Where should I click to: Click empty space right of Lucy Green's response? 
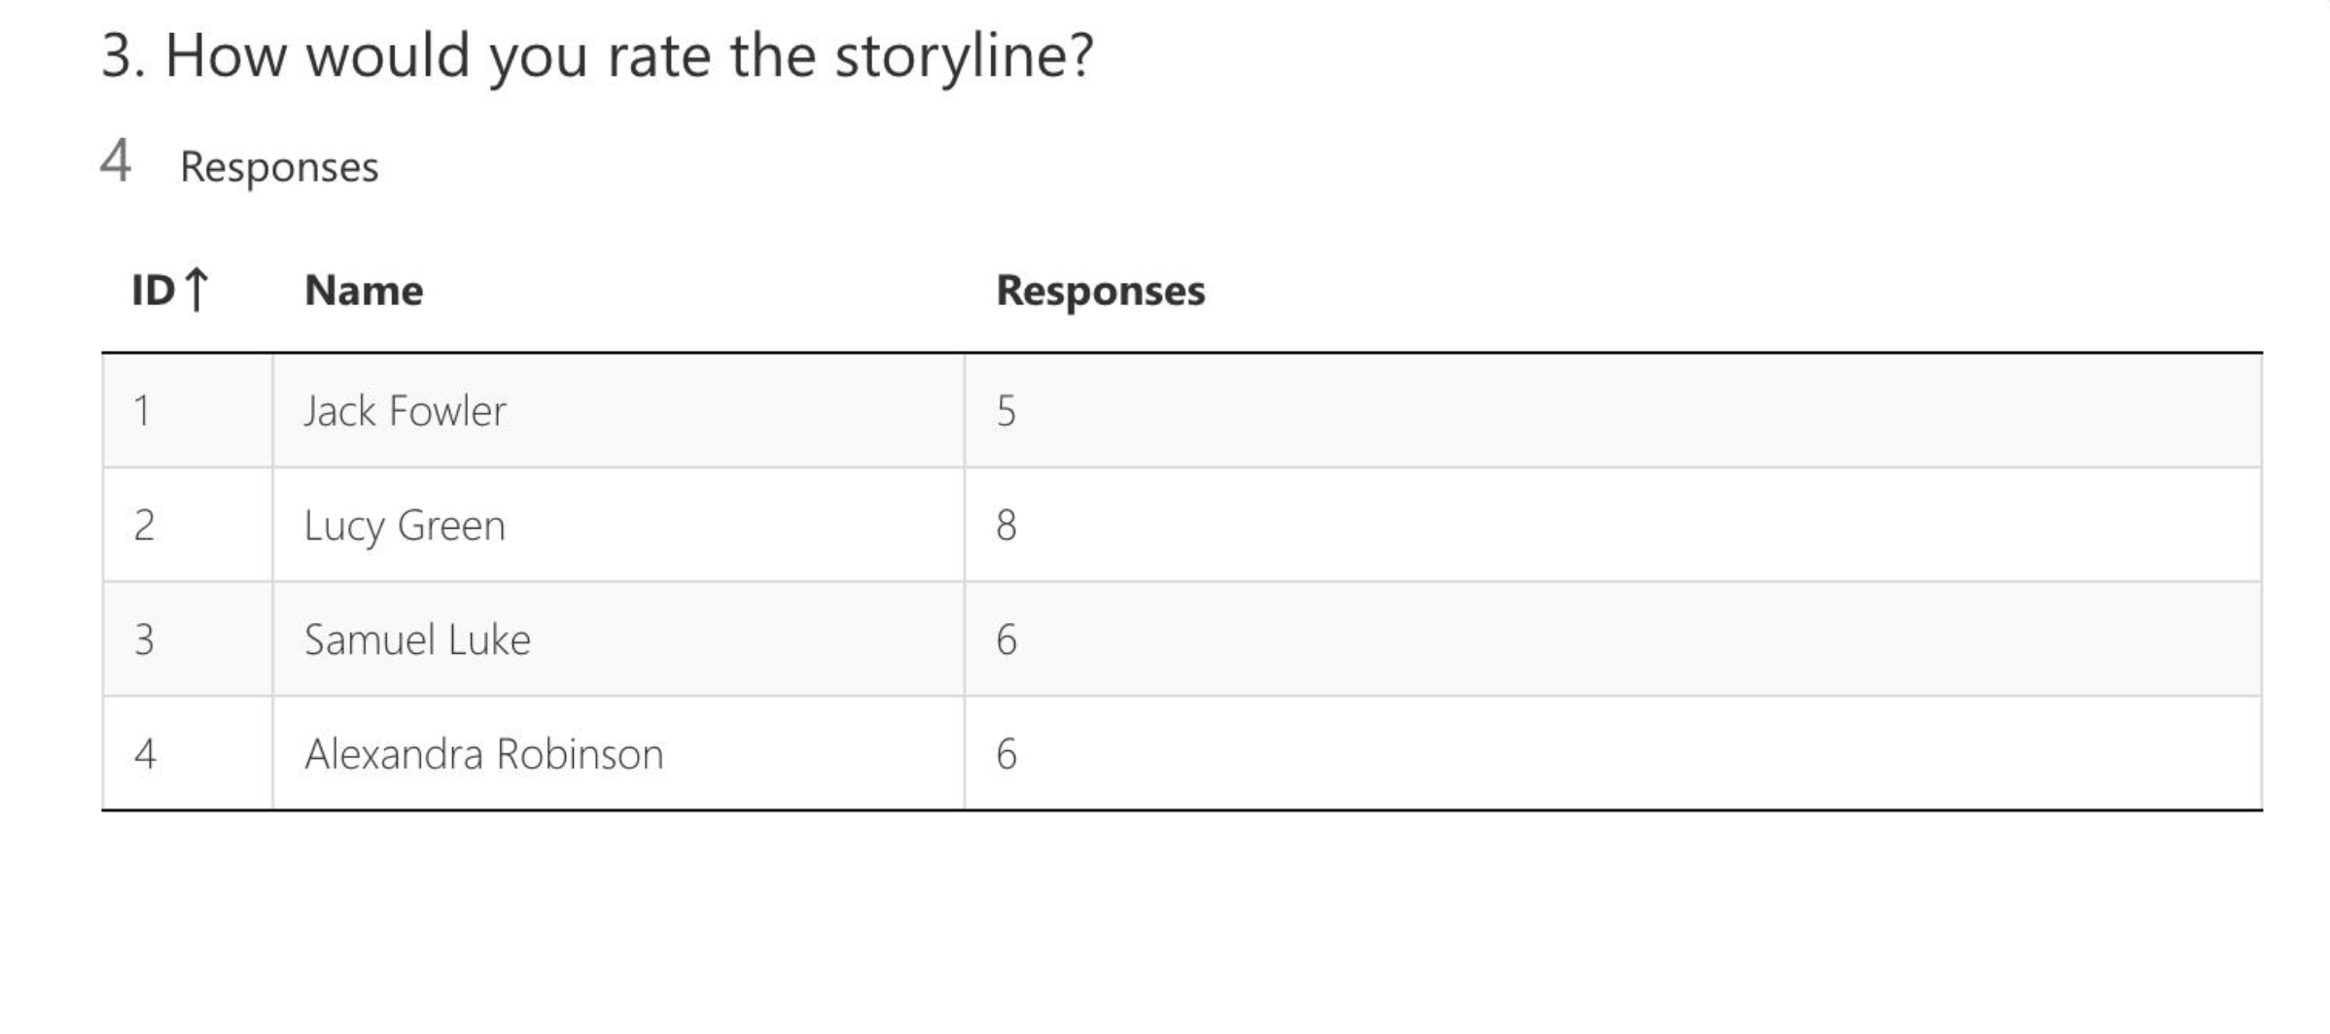pyautogui.click(x=1653, y=526)
